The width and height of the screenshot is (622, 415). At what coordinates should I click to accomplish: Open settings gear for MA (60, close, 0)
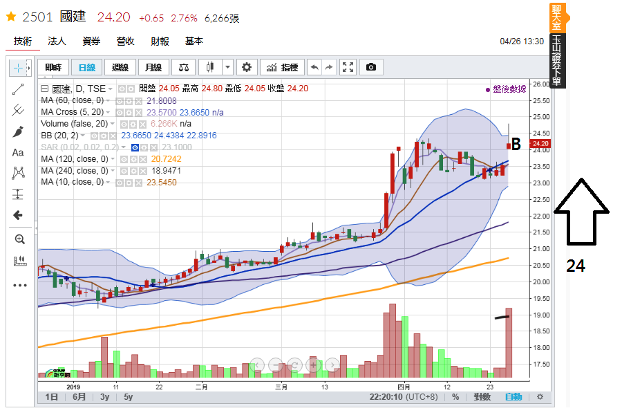tap(129, 101)
